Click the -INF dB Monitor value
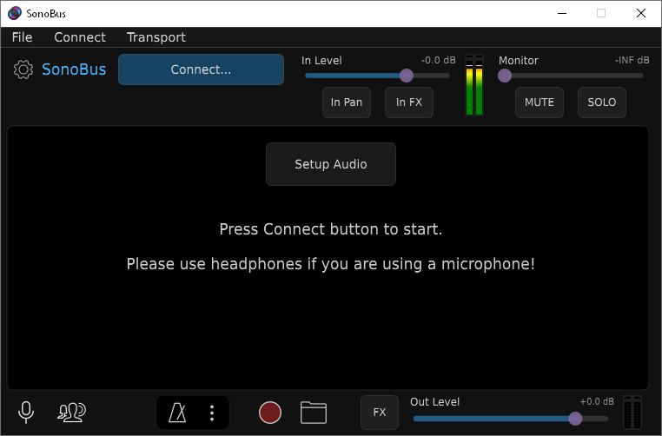The image size is (662, 436). coord(632,60)
